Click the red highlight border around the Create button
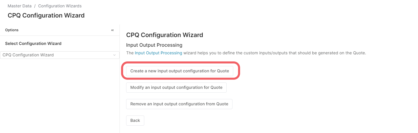418x133 pixels. (x=239, y=71)
